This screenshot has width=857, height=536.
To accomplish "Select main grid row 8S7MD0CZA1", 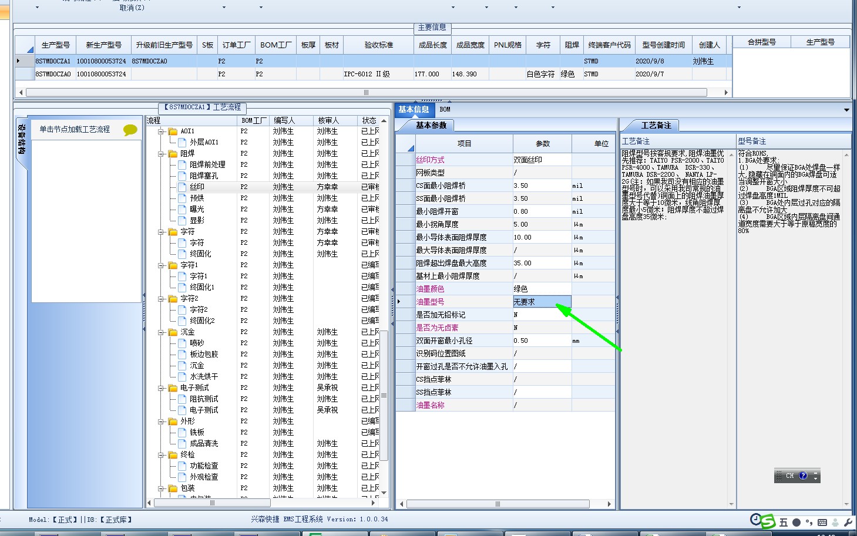I will (374, 61).
